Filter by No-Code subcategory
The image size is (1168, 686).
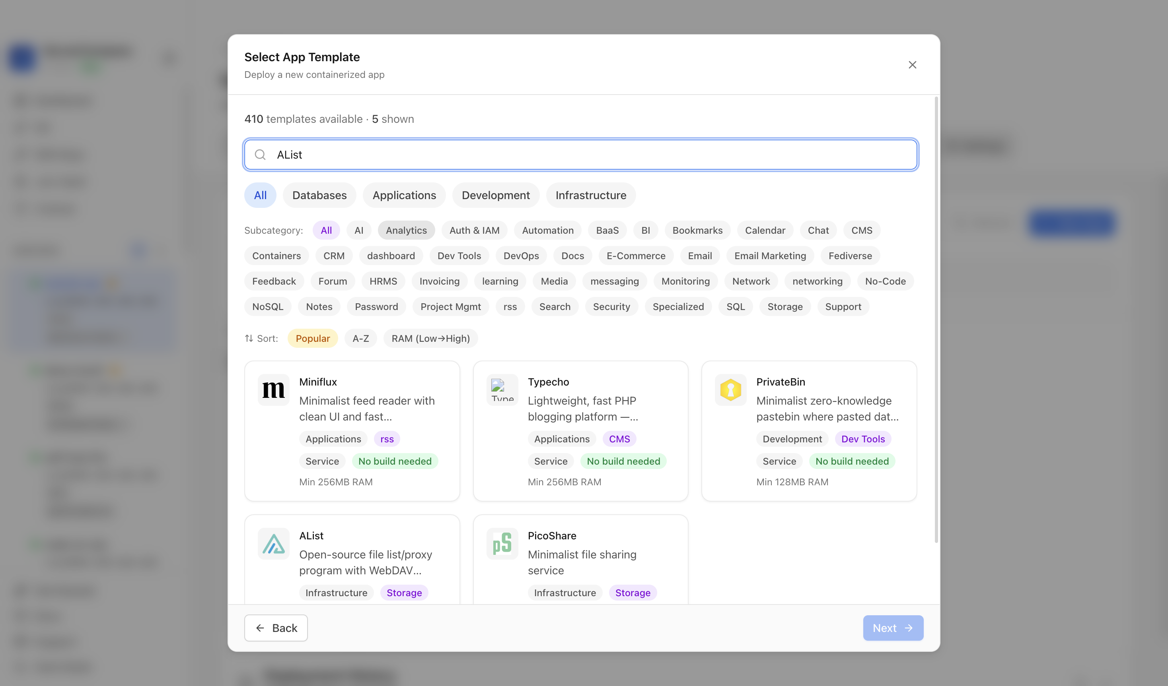pos(885,281)
